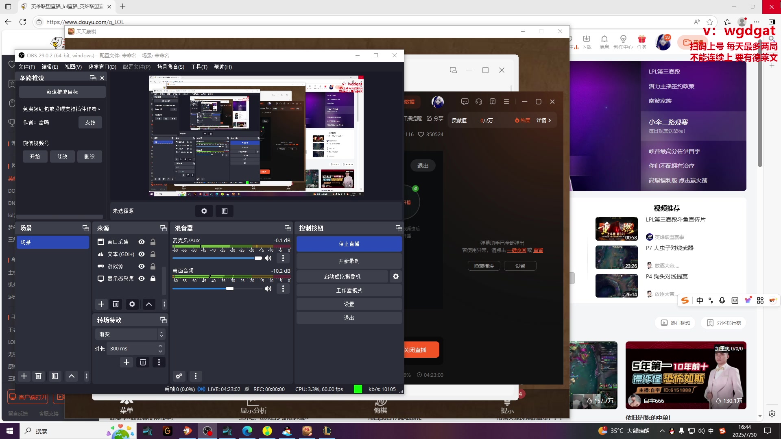Click 新建推流目标 in the multi-stream panel
Image resolution: width=781 pixels, height=439 pixels.
click(62, 92)
